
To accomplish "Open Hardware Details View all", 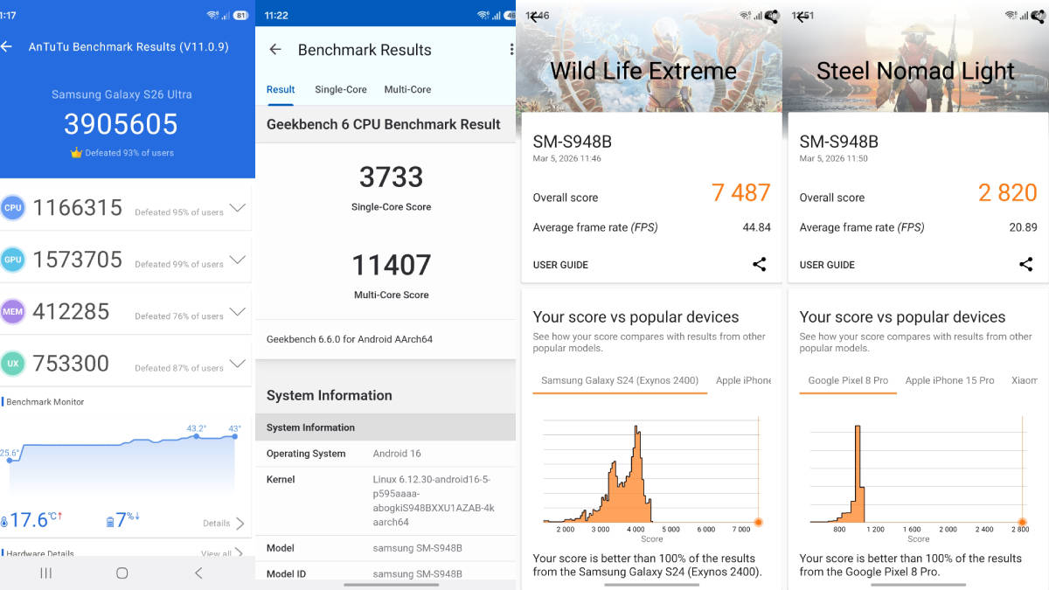I will tap(222, 553).
